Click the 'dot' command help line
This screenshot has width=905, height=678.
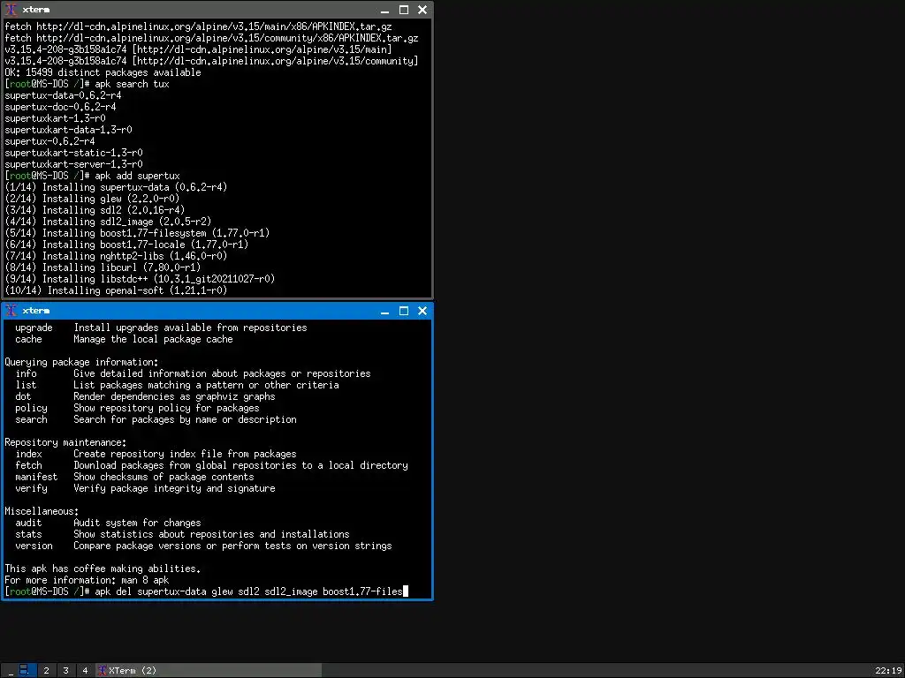(x=145, y=396)
